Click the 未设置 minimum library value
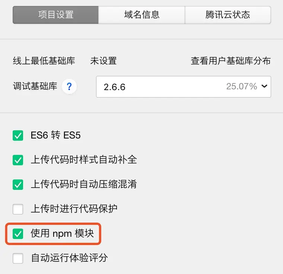The height and width of the screenshot is (274, 283). pyautogui.click(x=104, y=61)
